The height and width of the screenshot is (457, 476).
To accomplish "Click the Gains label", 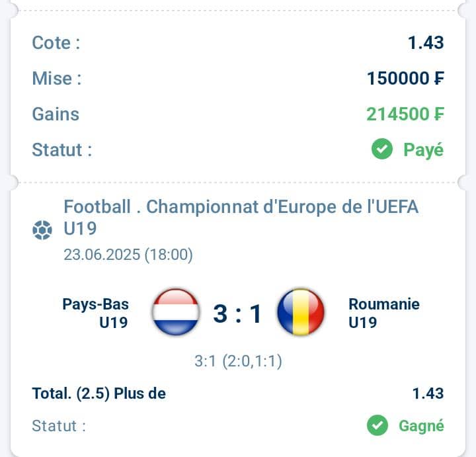I will (x=56, y=114).
